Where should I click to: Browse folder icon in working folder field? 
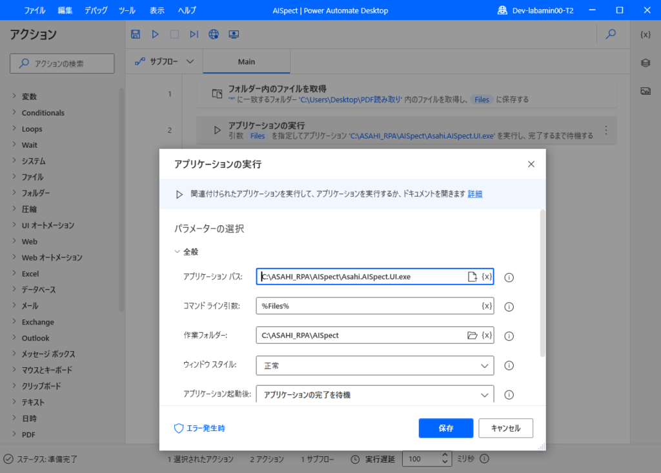(472, 335)
